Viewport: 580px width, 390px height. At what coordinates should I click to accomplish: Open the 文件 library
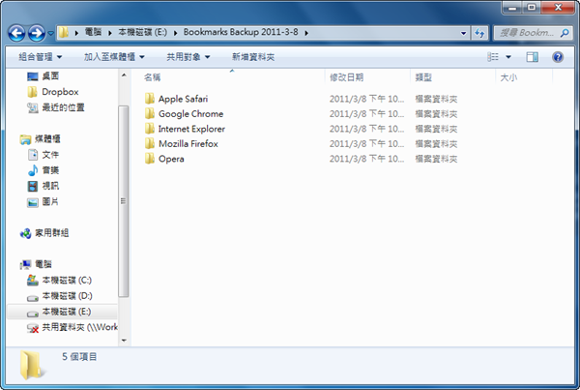pyautogui.click(x=50, y=155)
